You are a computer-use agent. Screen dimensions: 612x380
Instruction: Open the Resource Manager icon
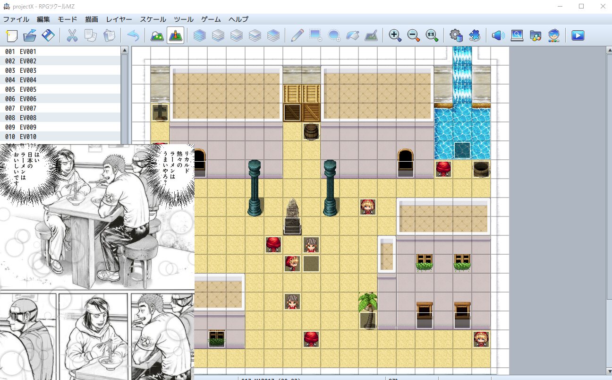(x=535, y=35)
